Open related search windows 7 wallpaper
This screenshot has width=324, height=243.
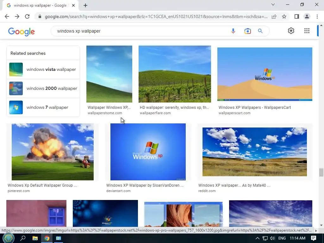[43, 108]
